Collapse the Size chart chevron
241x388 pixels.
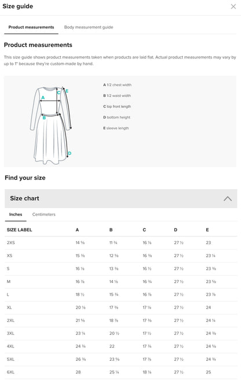click(x=228, y=198)
